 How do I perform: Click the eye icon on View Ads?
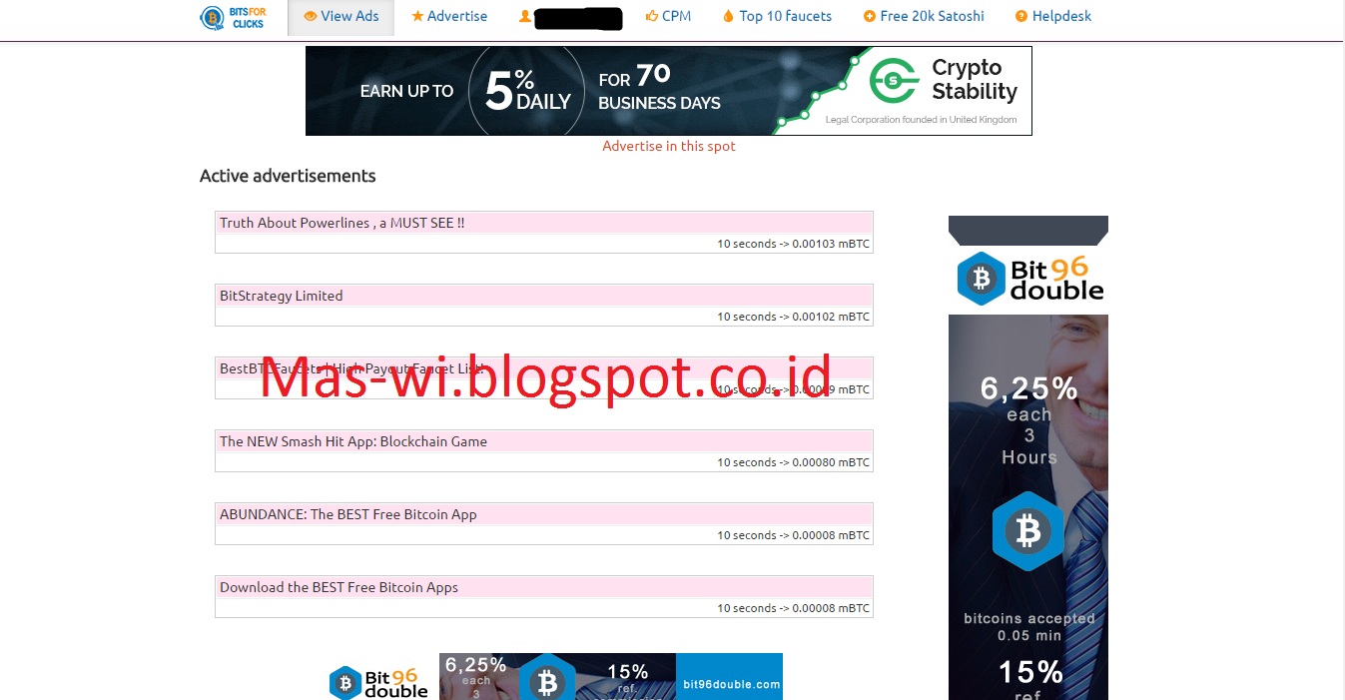(x=311, y=16)
